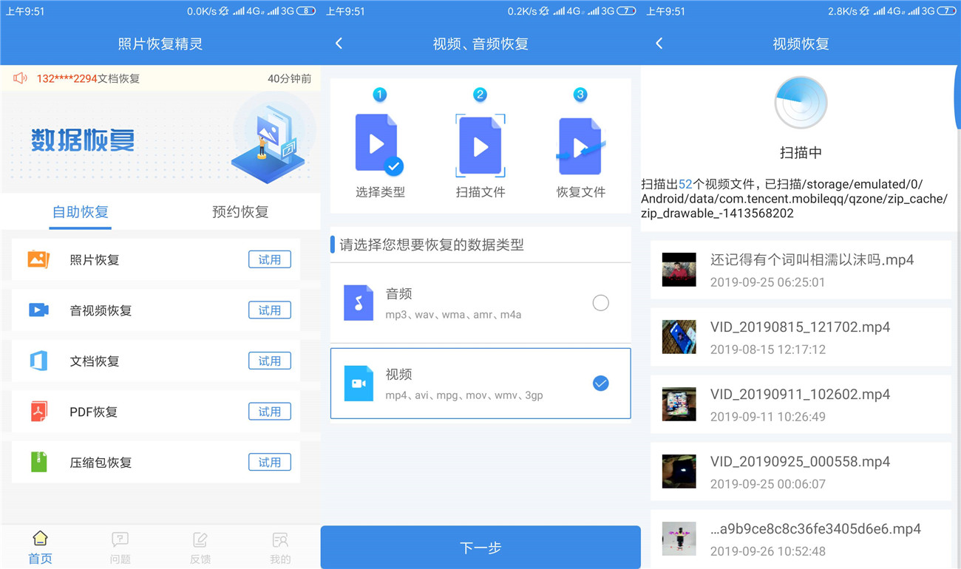The image size is (961, 569).
Task: Tap the announcement speaker toggle banner
Action: pyautogui.click(x=21, y=78)
